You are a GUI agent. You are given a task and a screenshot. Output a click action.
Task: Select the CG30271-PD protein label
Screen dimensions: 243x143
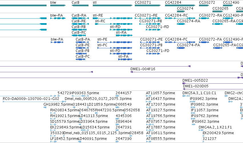tap(158, 51)
